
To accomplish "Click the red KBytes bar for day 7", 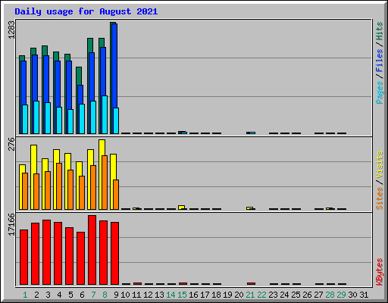I will point(92,250).
